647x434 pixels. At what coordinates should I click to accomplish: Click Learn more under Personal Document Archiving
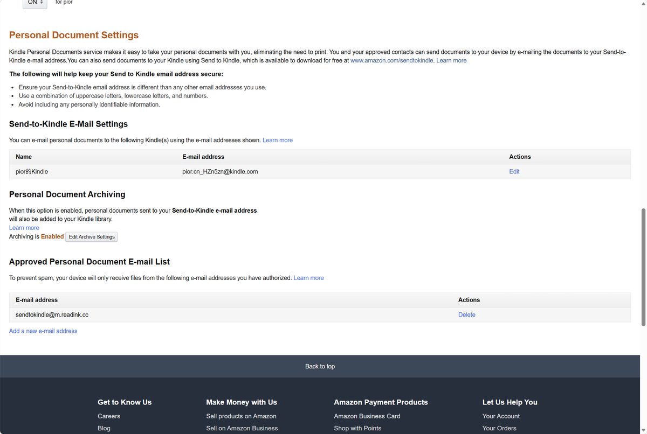[24, 228]
